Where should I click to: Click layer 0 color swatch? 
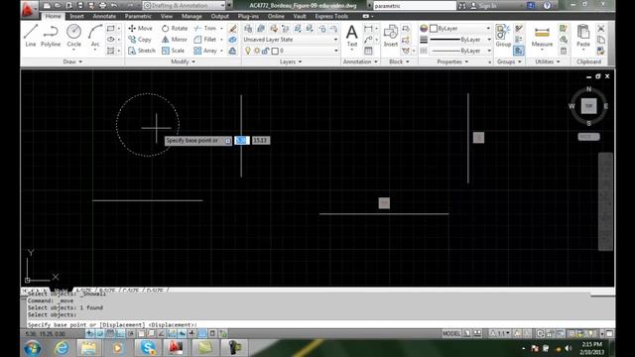click(x=275, y=51)
